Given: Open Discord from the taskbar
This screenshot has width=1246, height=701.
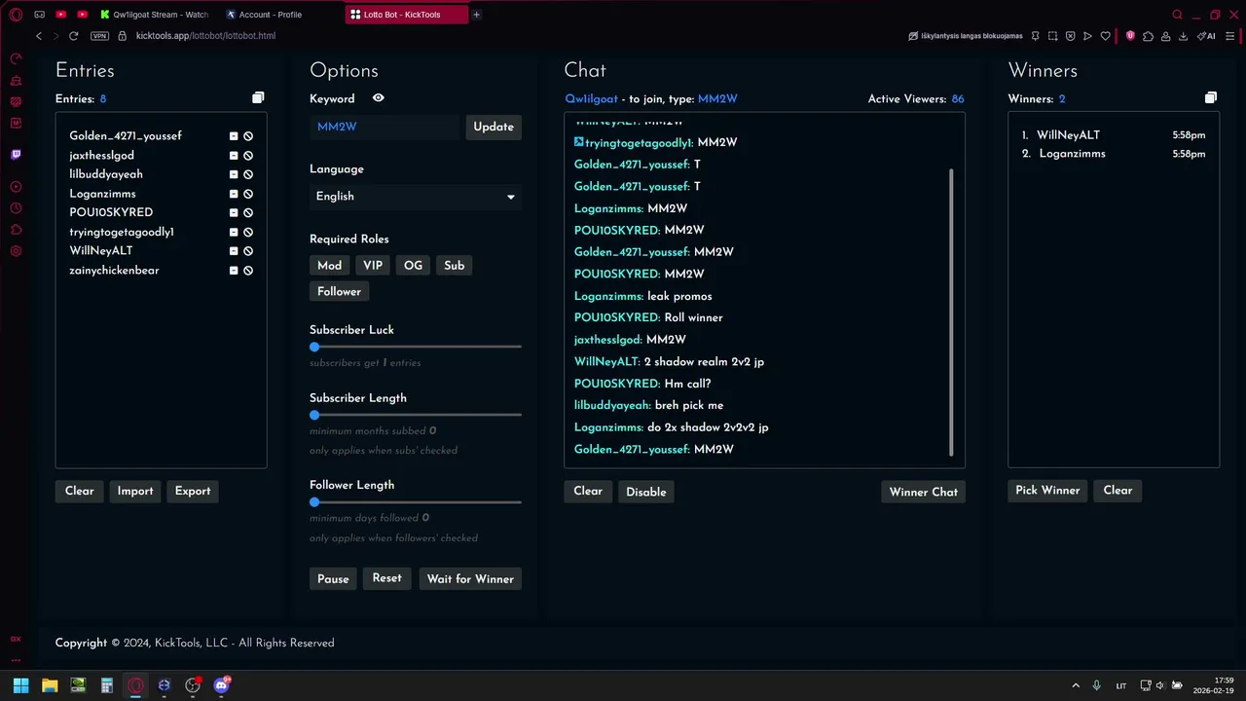Looking at the screenshot, I should tap(221, 685).
